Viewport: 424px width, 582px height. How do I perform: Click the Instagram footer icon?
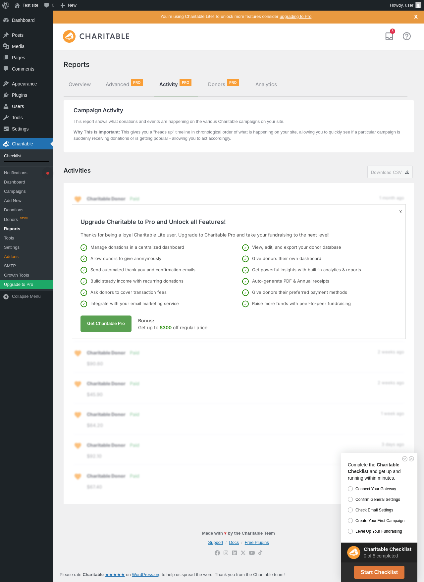point(226,553)
